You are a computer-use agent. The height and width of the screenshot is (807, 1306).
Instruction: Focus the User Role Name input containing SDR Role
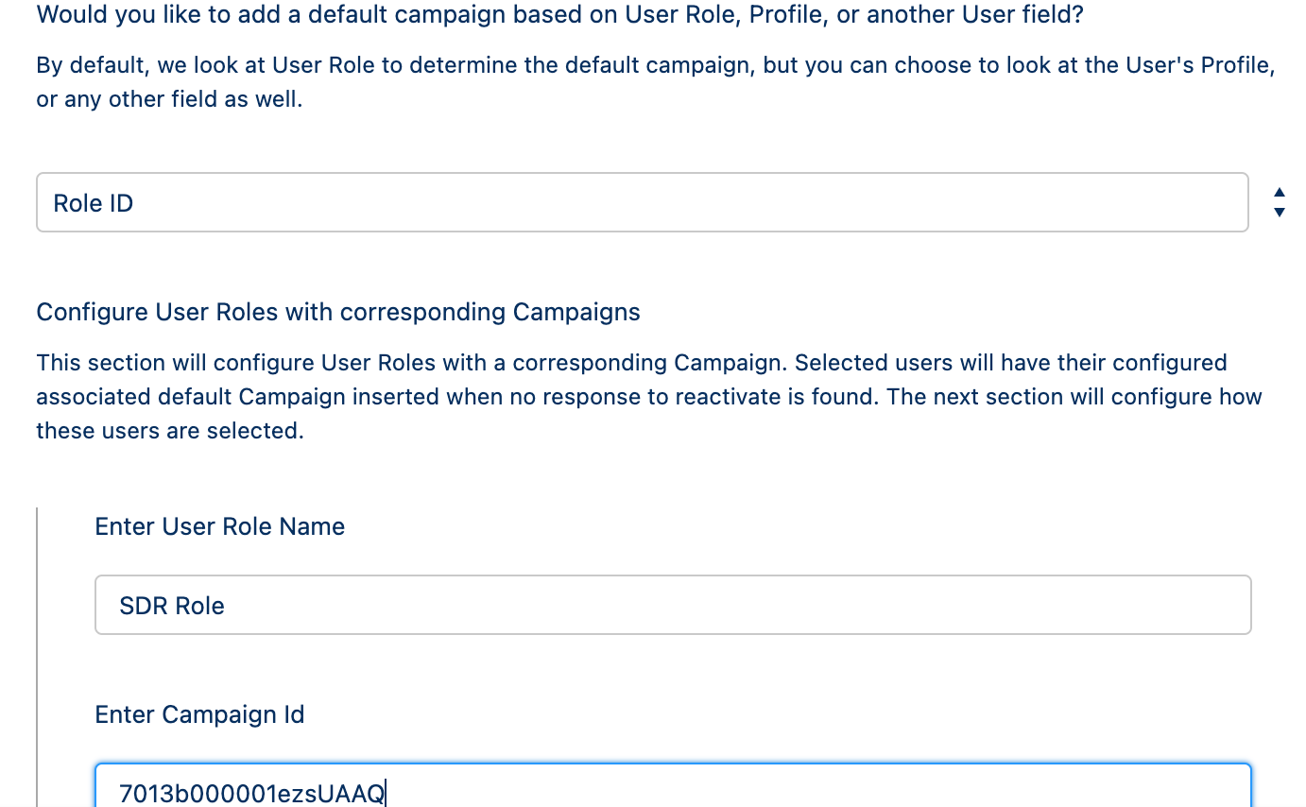tap(673, 605)
